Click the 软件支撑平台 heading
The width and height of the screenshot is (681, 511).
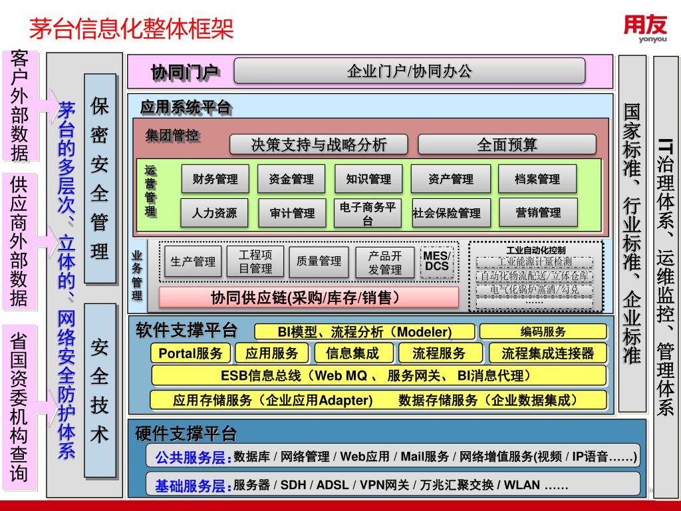[186, 330]
